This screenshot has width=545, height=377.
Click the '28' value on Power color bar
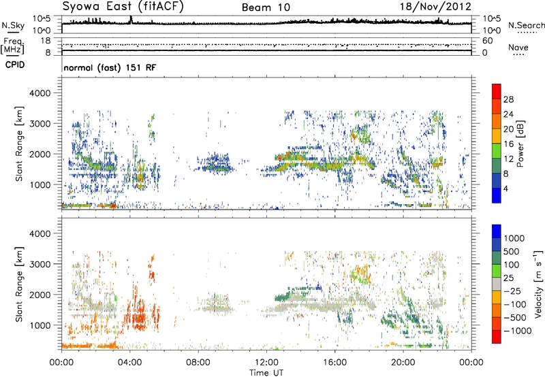tap(508, 99)
